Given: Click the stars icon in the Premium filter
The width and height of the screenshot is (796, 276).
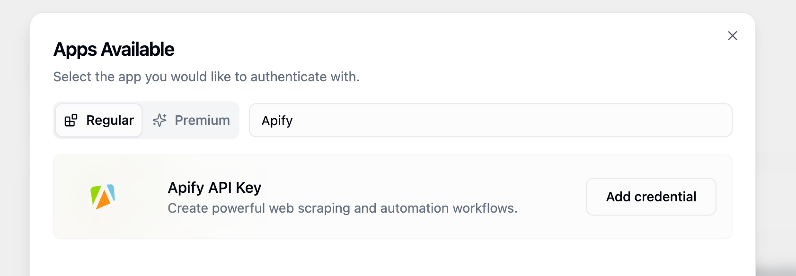Looking at the screenshot, I should point(159,120).
